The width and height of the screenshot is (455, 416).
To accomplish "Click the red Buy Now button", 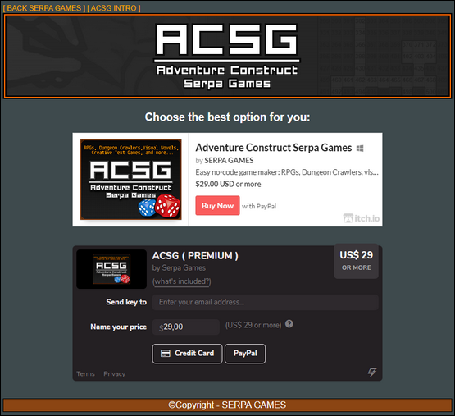I will 217,206.
